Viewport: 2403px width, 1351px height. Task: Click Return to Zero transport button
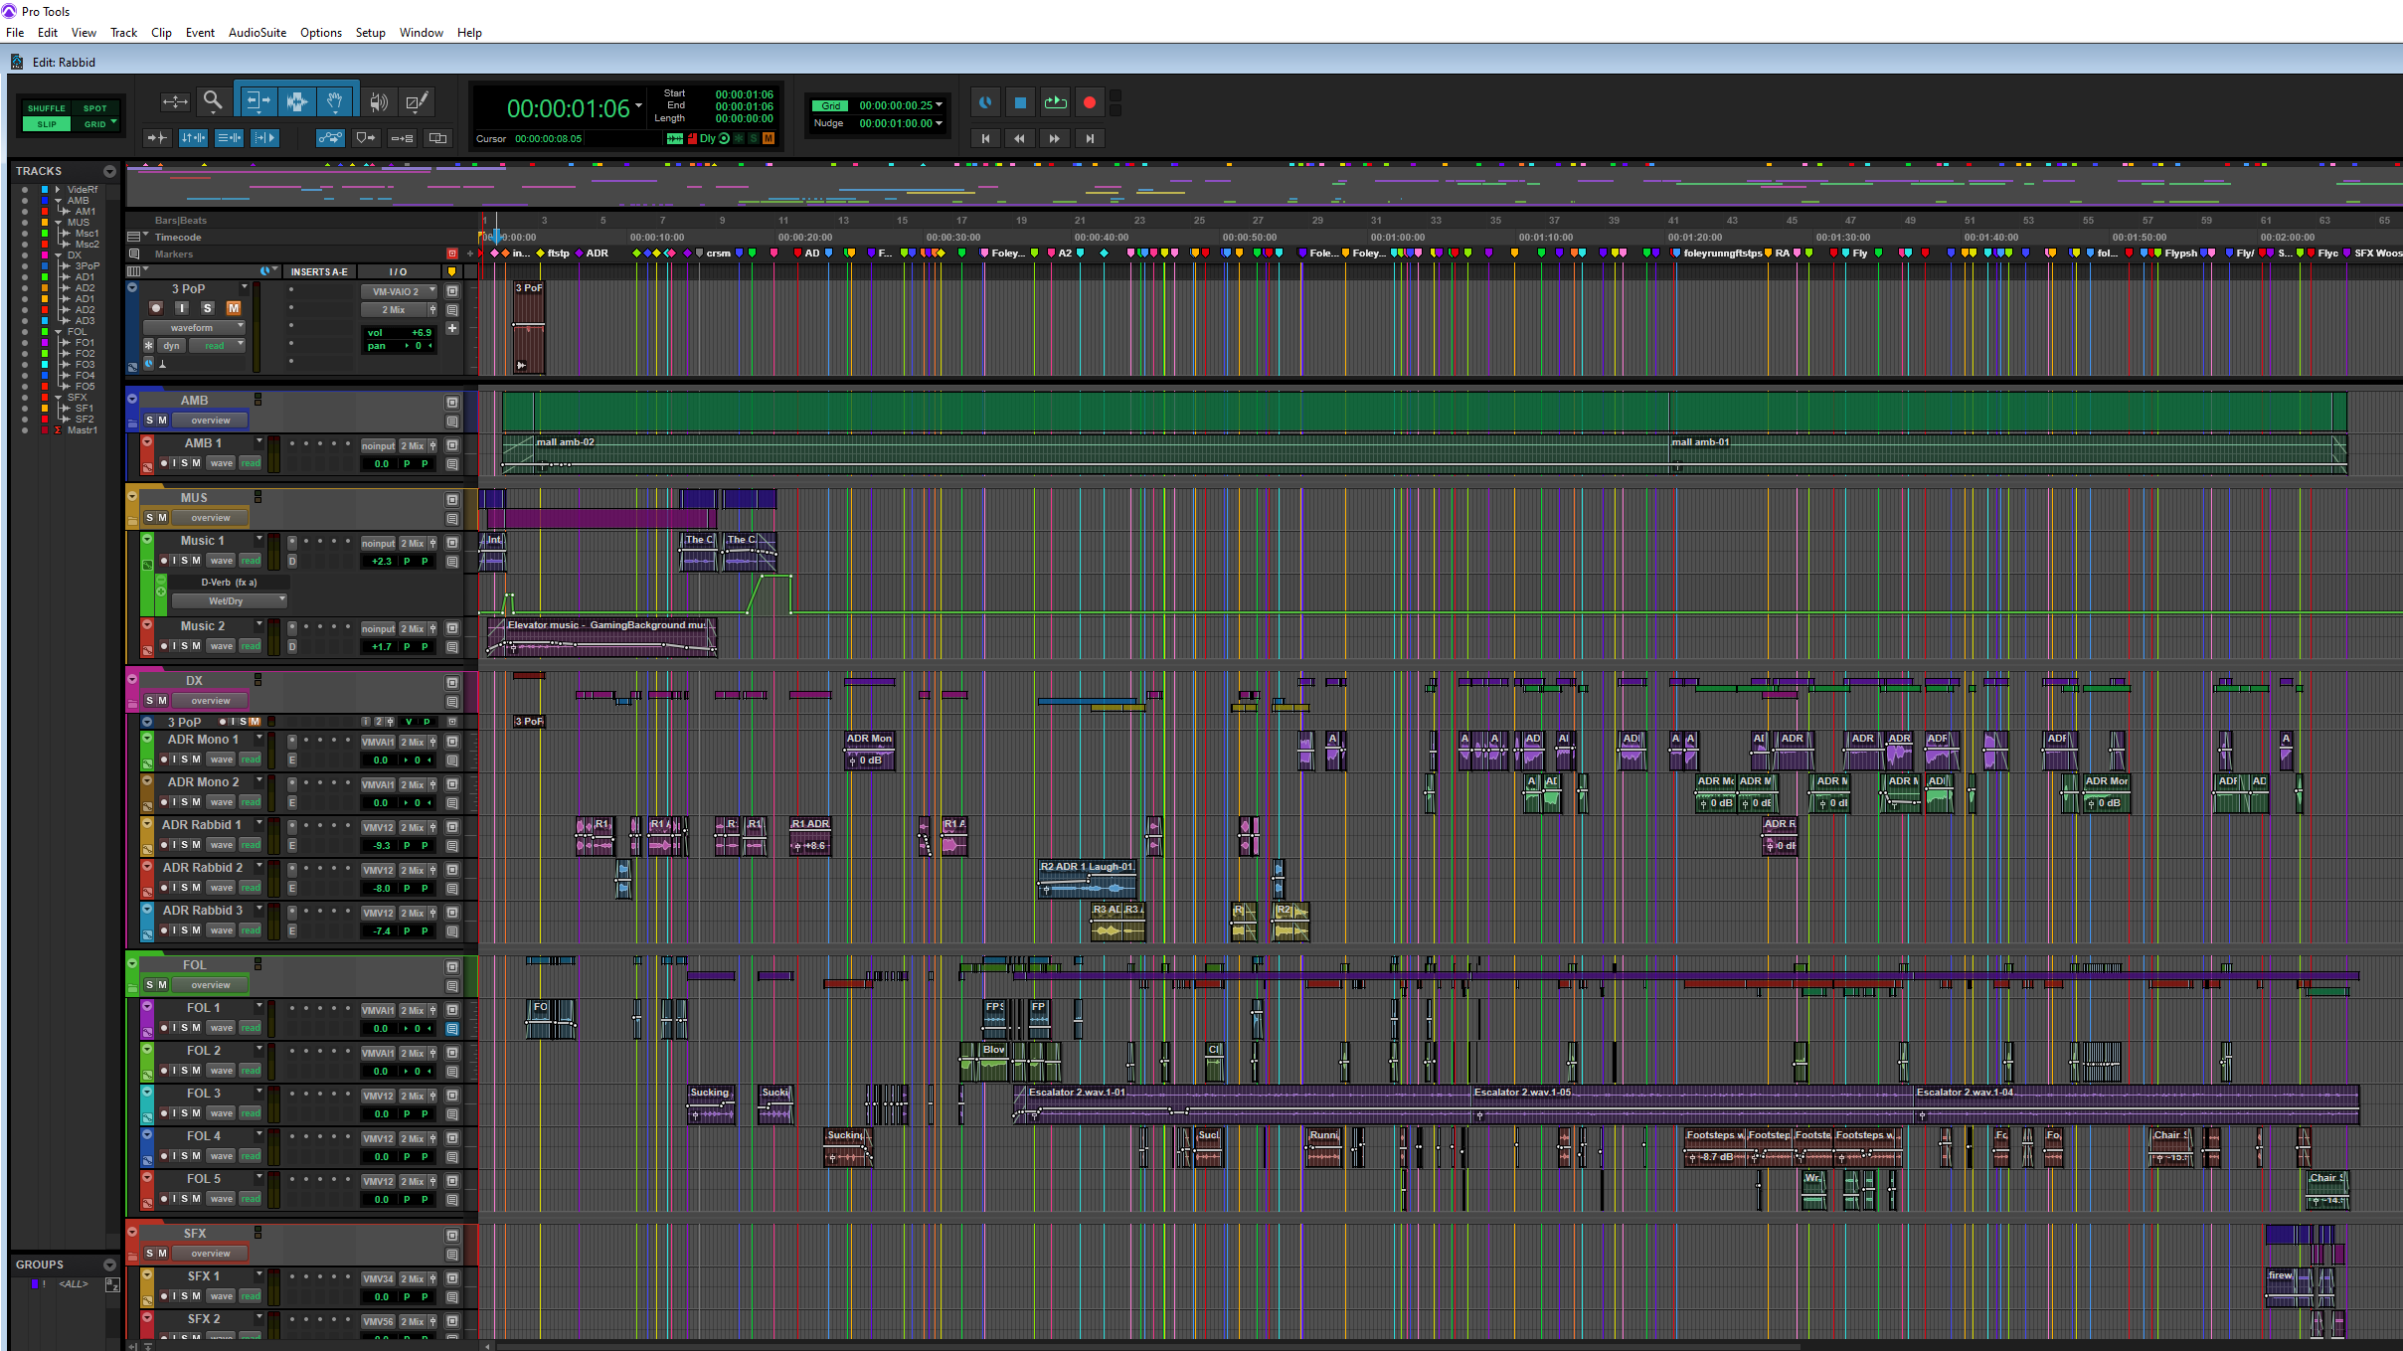pyautogui.click(x=985, y=139)
